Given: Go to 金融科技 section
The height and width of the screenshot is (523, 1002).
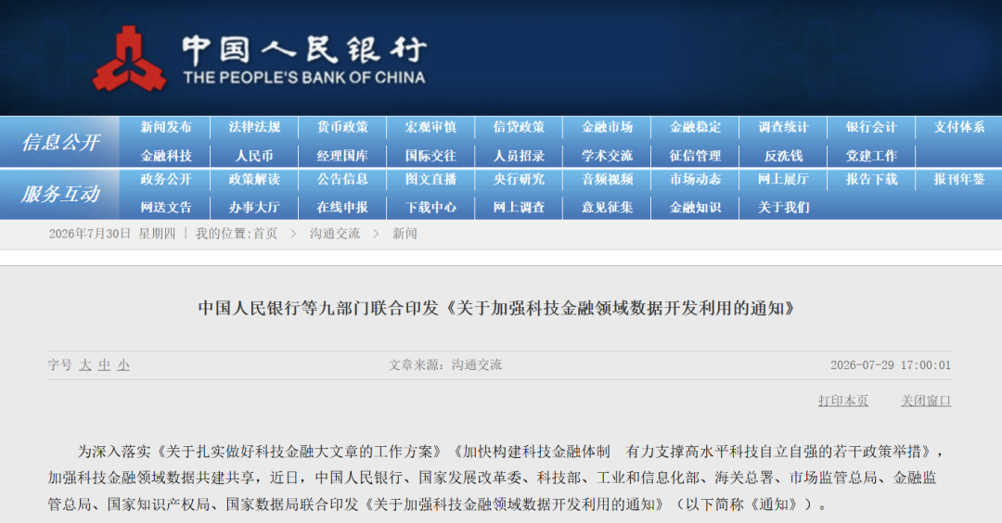Looking at the screenshot, I should 166,156.
